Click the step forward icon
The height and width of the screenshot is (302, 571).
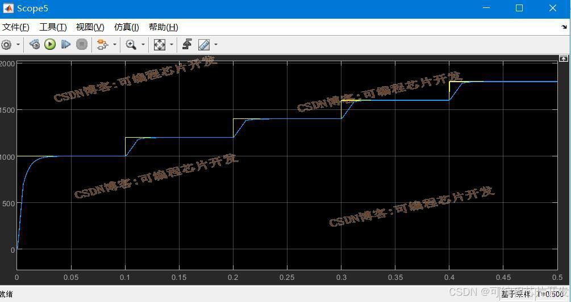click(x=65, y=45)
